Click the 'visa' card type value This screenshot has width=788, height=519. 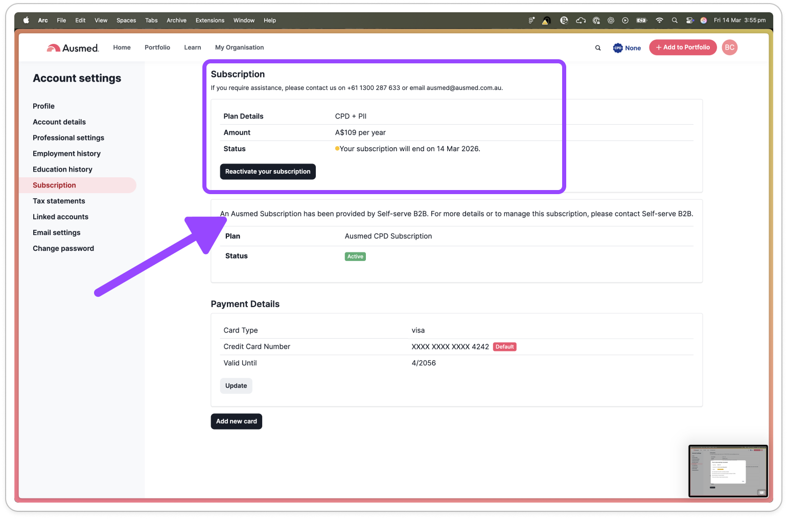(x=418, y=331)
